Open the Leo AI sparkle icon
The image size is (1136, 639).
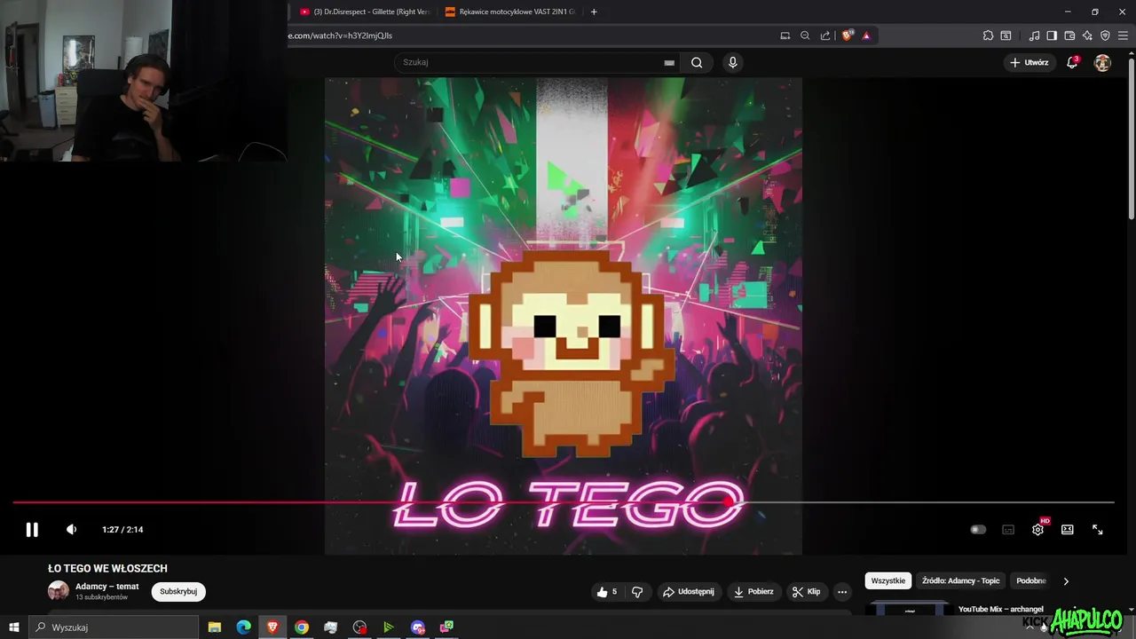pos(1087,35)
